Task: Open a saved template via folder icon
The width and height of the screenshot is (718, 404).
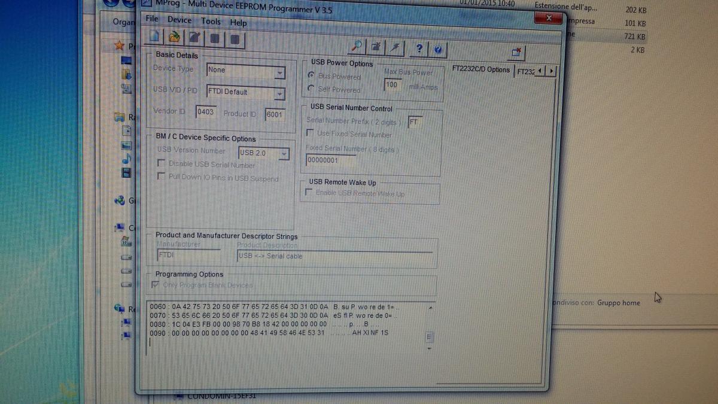Action: coord(174,38)
